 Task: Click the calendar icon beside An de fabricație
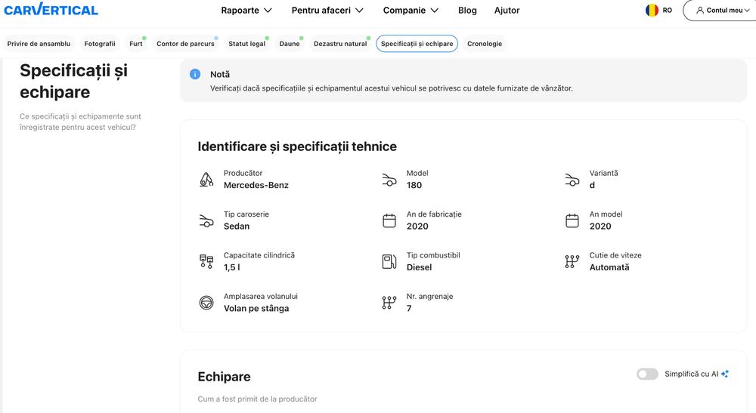point(389,220)
